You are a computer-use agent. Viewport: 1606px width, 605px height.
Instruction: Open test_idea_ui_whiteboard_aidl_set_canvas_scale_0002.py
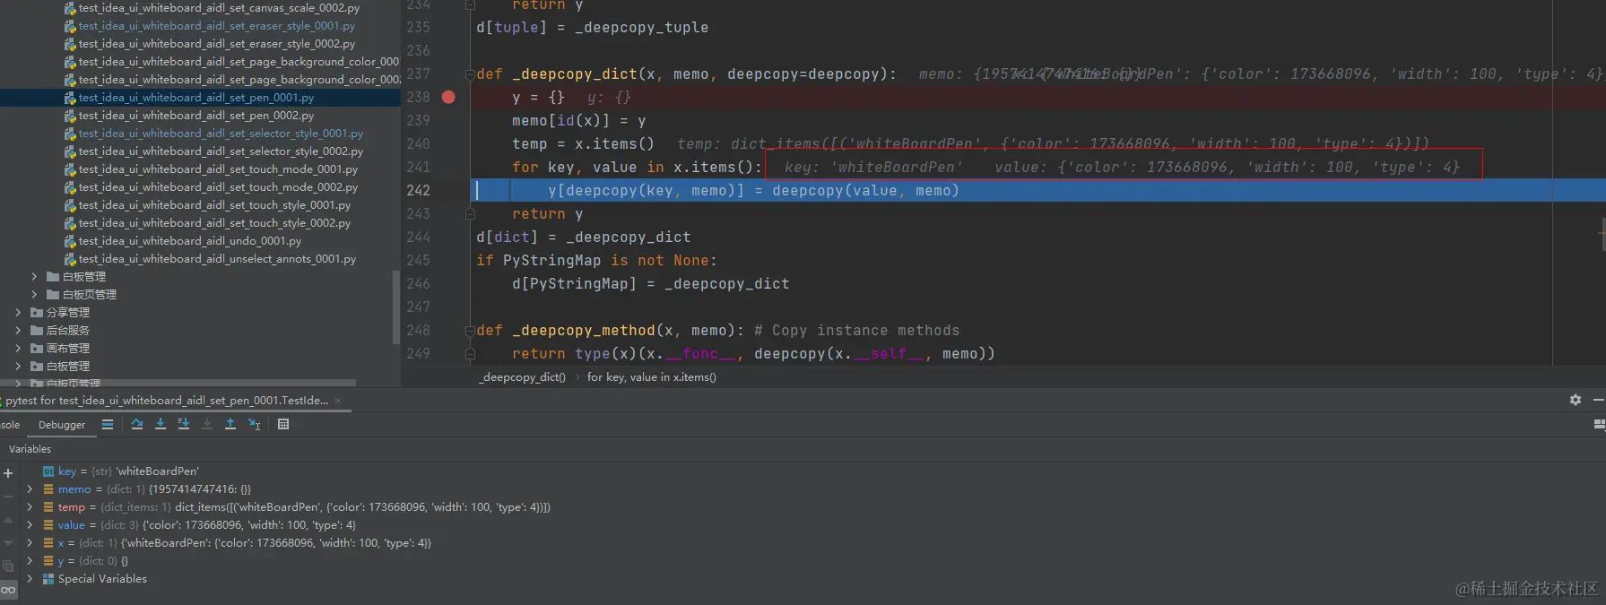coord(219,8)
